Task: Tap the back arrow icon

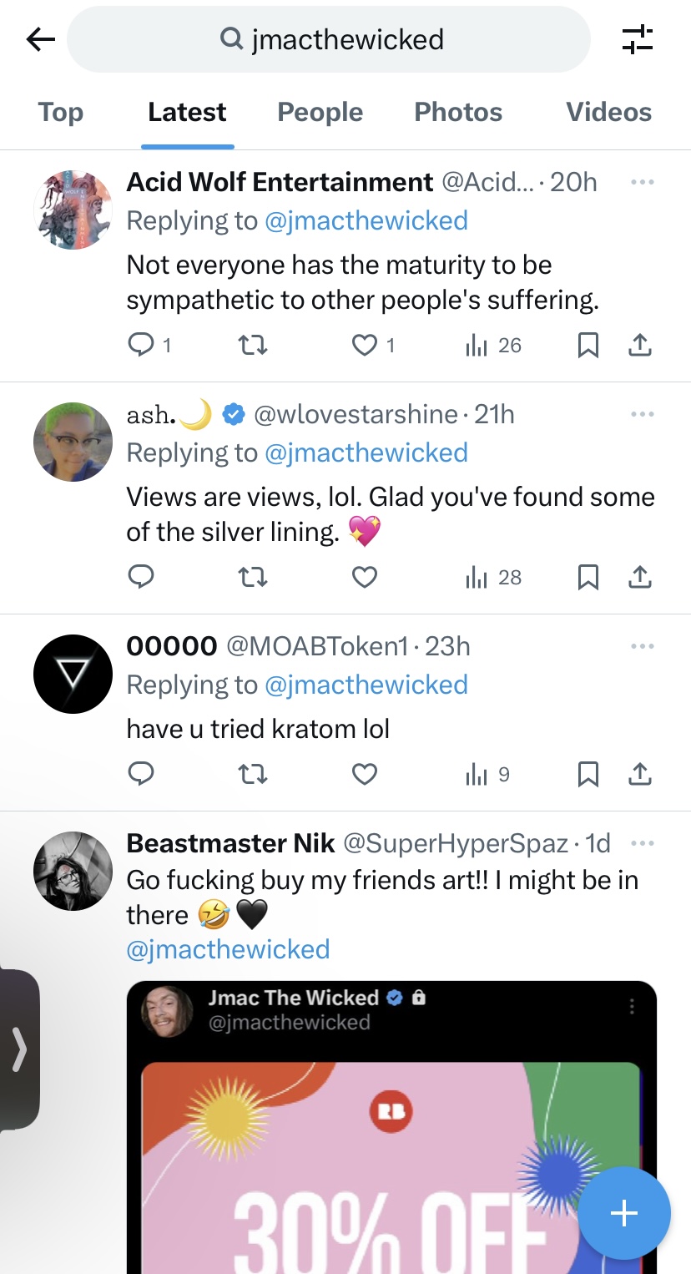Action: 40,39
